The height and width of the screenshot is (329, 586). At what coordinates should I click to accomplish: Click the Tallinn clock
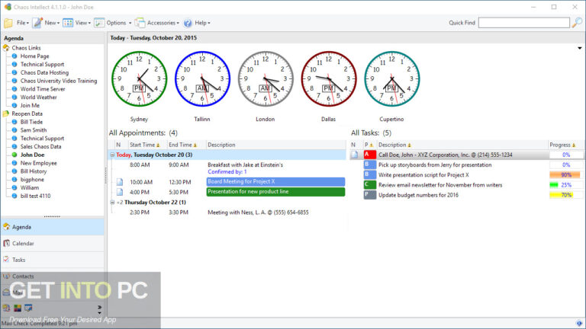(x=202, y=78)
